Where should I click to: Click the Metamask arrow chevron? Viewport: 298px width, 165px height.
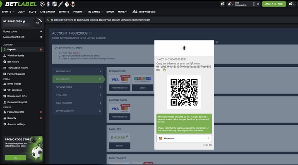(x=209, y=139)
